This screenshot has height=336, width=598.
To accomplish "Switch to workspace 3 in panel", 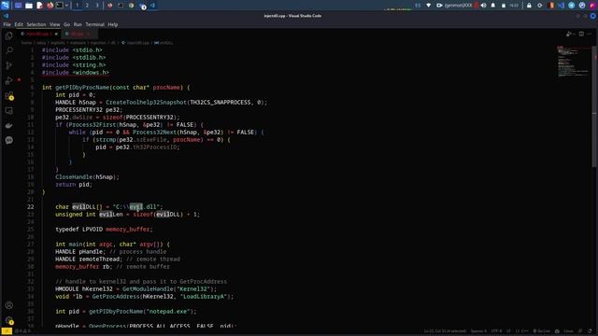I will click(97, 6).
